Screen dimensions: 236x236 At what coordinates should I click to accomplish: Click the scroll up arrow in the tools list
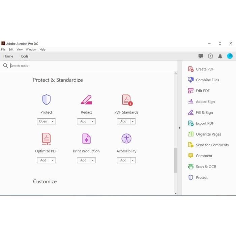pos(176,73)
